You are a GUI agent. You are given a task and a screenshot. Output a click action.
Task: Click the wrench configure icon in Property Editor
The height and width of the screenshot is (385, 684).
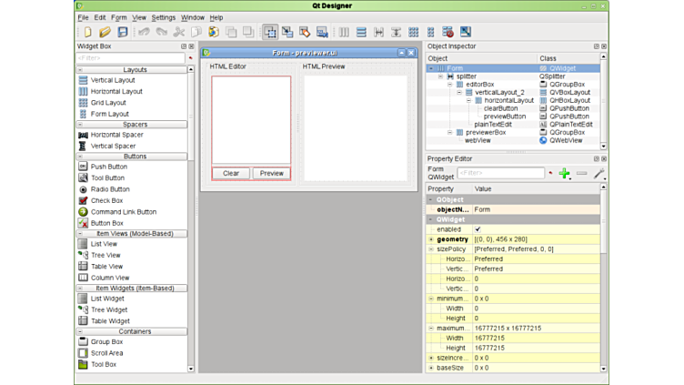tap(598, 173)
